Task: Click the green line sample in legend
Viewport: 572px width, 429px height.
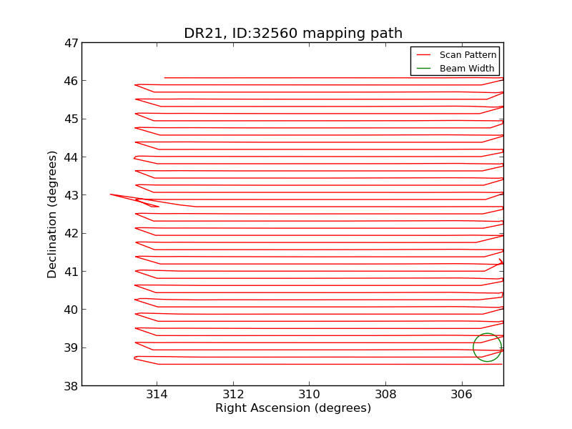Action: [x=423, y=68]
